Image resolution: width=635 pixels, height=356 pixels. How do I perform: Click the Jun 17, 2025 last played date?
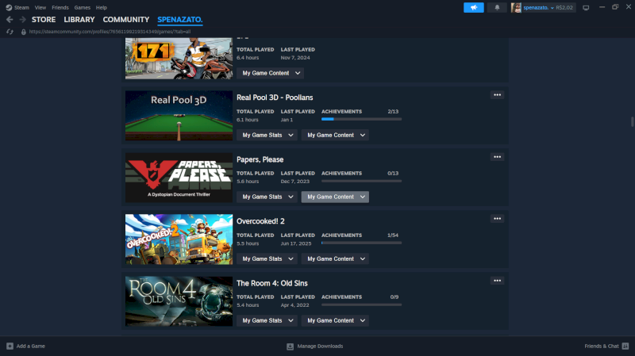tap(296, 243)
